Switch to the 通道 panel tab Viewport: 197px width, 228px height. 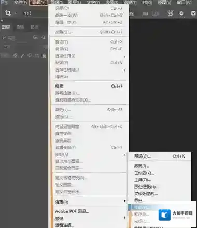(20, 27)
